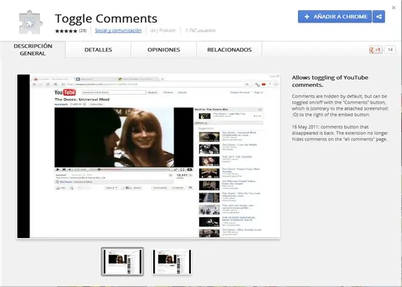Click the Añadir a Chrome button

coord(335,17)
